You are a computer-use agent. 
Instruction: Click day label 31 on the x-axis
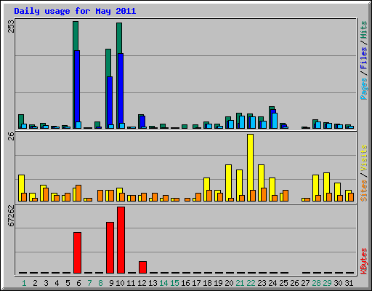point(349,283)
